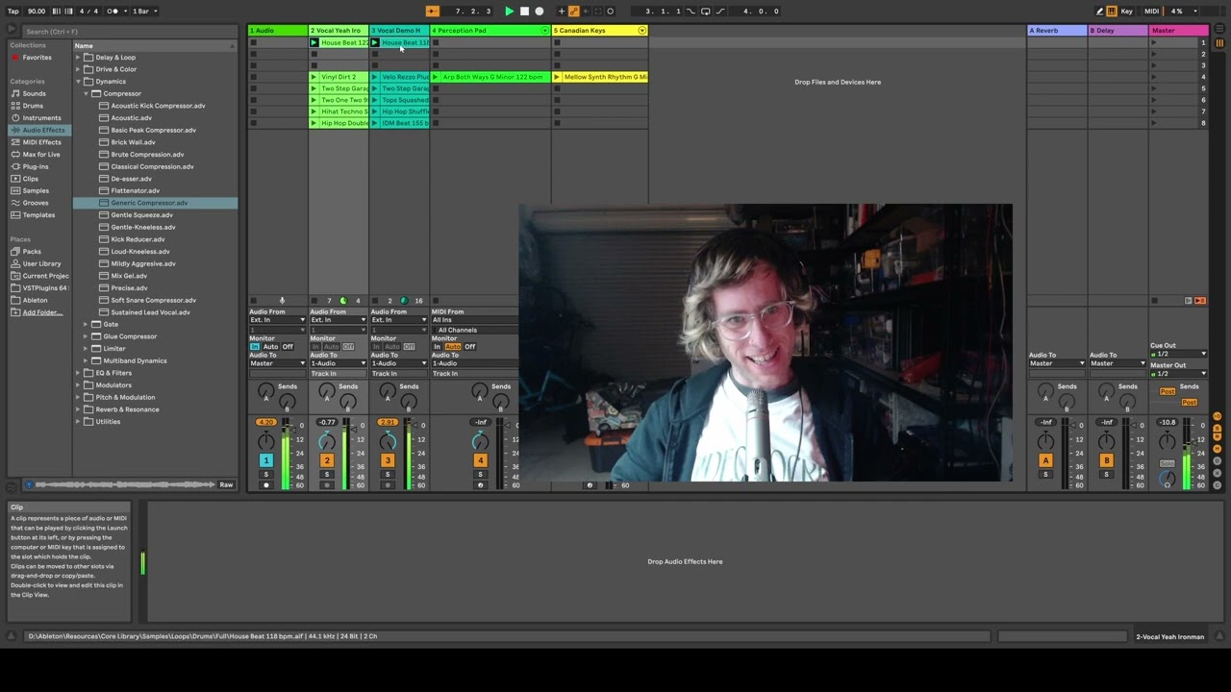Click the transport Stop button
Screen dimensions: 1231x692
524,12
